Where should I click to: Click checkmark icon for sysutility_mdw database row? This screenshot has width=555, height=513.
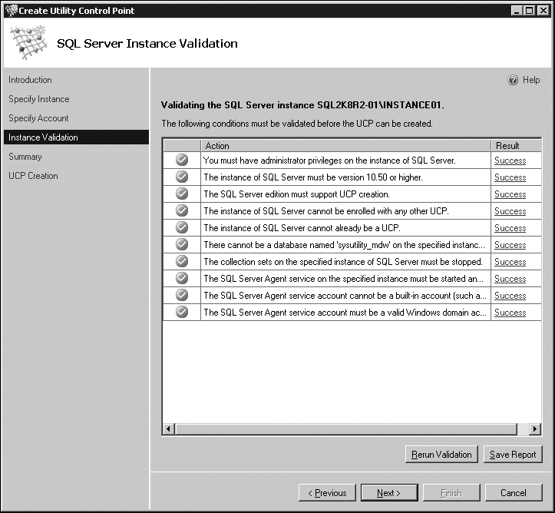[182, 244]
